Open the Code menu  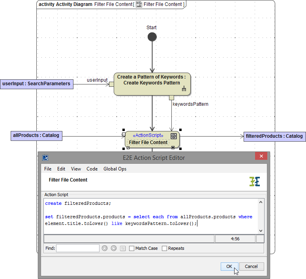click(92, 169)
